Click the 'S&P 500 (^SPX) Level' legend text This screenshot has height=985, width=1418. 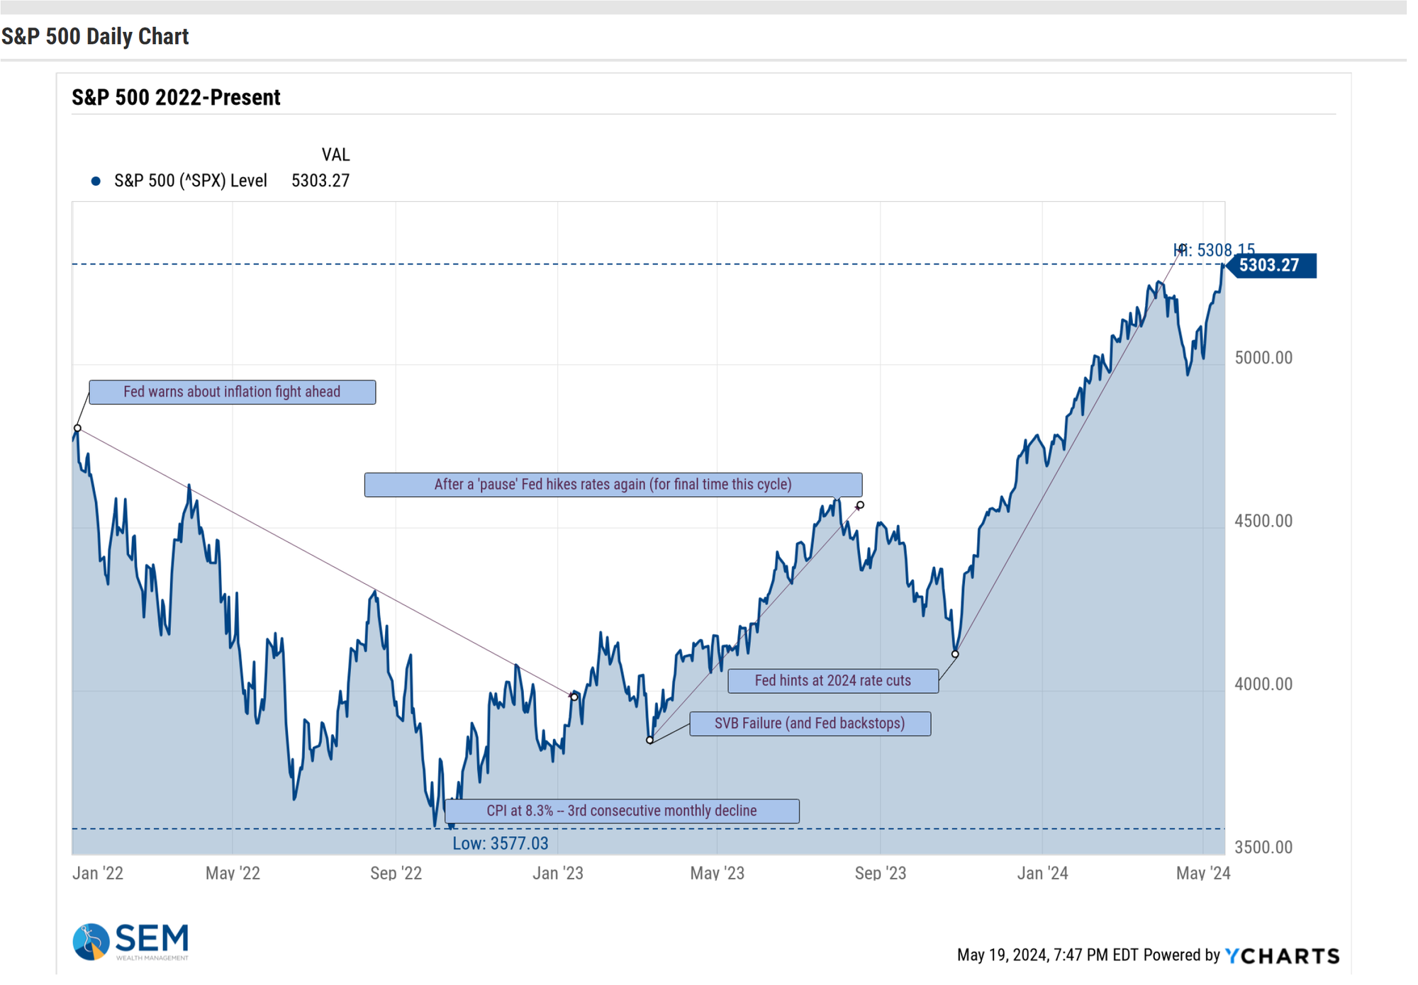click(x=191, y=181)
